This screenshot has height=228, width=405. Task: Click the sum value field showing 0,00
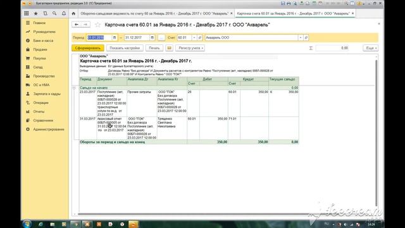click(x=332, y=48)
